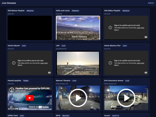The height and width of the screenshot is (117, 156).
Task: Click the api.wetmet.net source text
Action: tap(61, 49)
